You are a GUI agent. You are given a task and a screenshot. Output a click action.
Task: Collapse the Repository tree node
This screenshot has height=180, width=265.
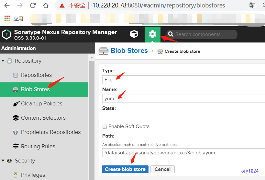click(3, 61)
